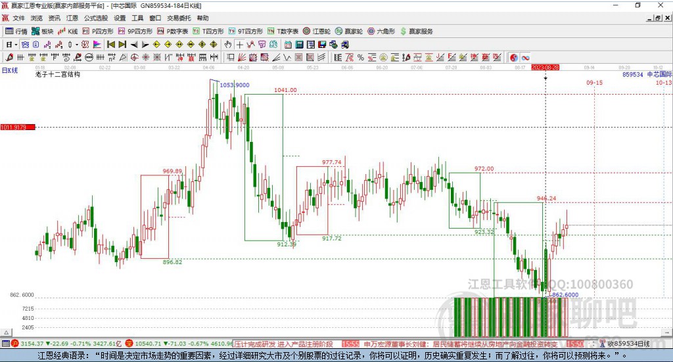Viewport: 673px width, 362px height.
Task: Select the hand pan tool
Action: pos(227,44)
